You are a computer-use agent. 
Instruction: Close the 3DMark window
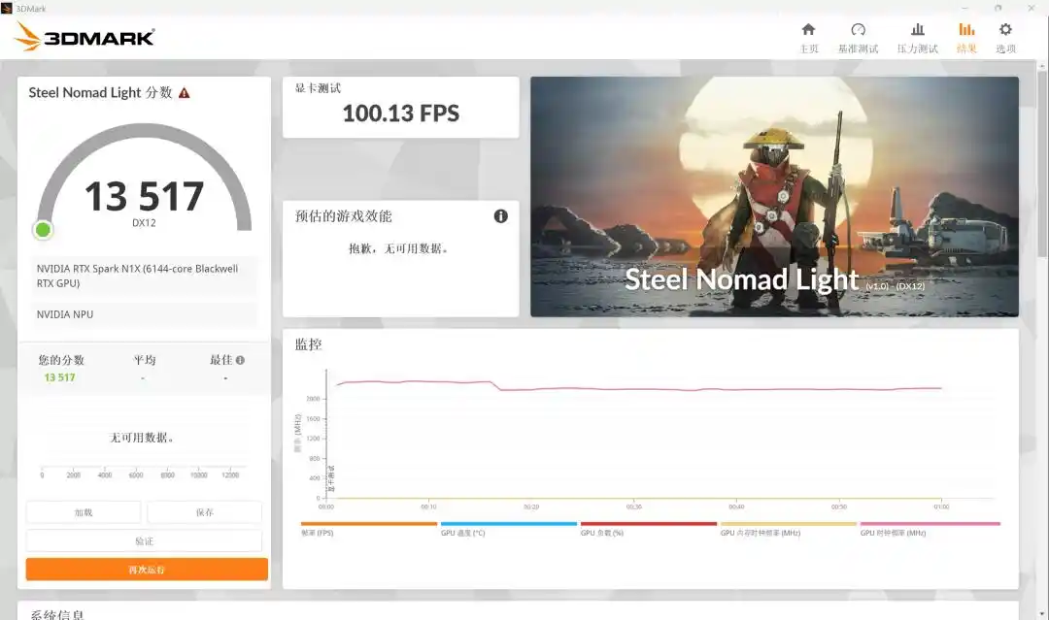pos(1031,8)
